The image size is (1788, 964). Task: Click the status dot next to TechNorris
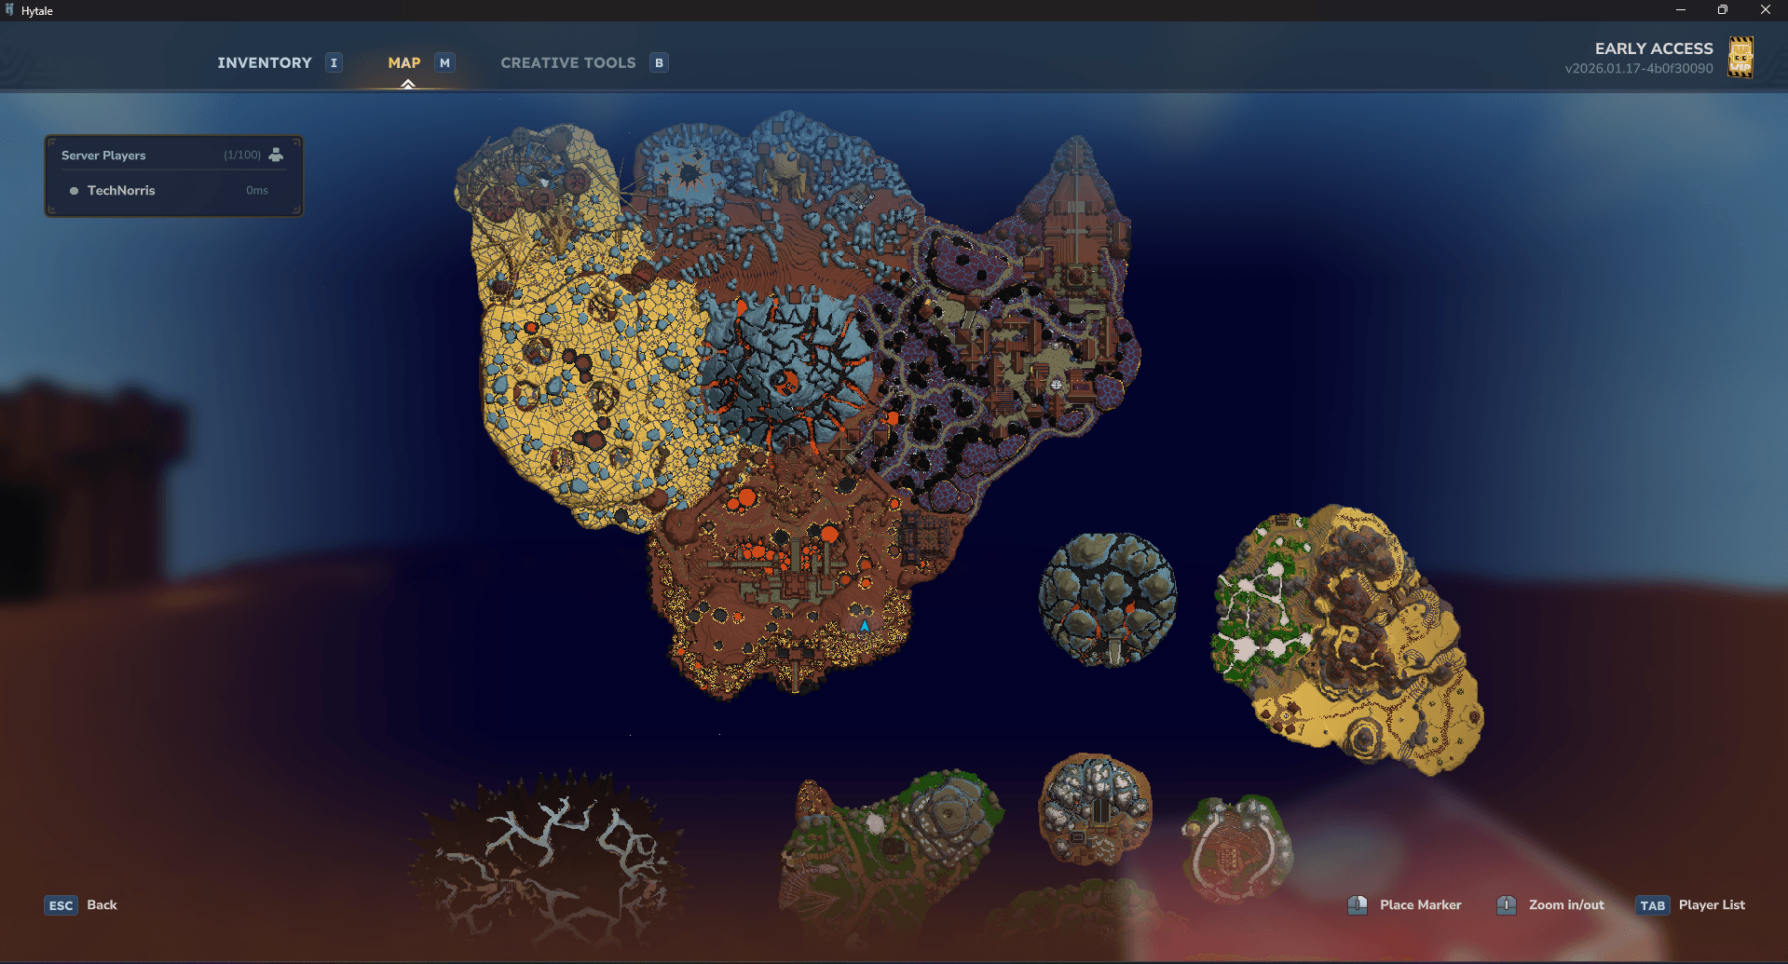pos(74,191)
